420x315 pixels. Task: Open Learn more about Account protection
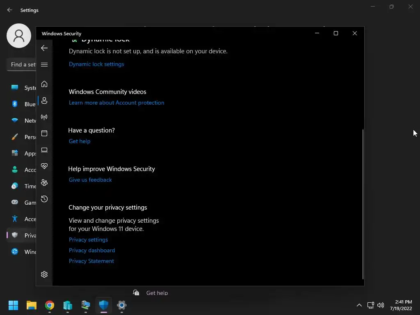click(x=116, y=103)
